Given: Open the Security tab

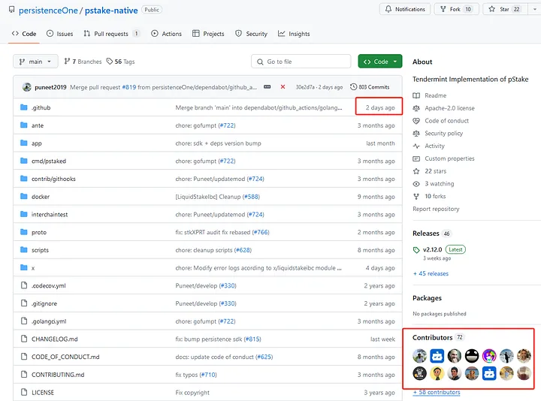Looking at the screenshot, I should point(251,34).
